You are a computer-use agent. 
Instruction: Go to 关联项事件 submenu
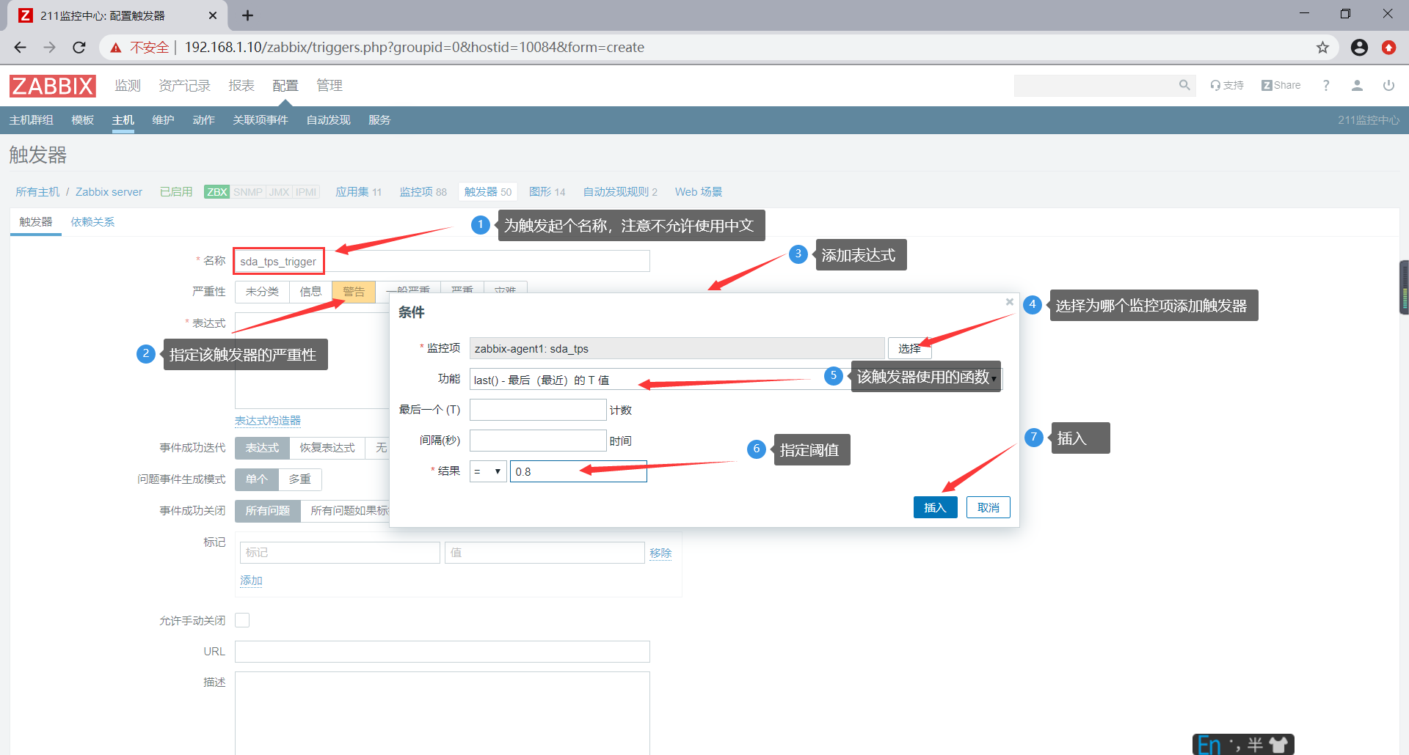click(x=261, y=120)
